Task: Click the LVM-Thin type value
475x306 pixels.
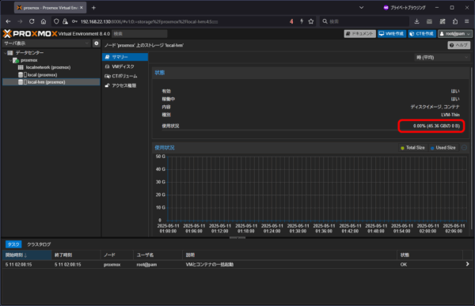Action: 450,115
